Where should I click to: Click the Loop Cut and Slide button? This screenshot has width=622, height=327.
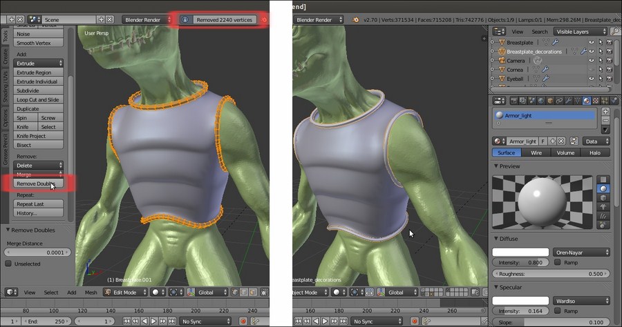pos(37,99)
